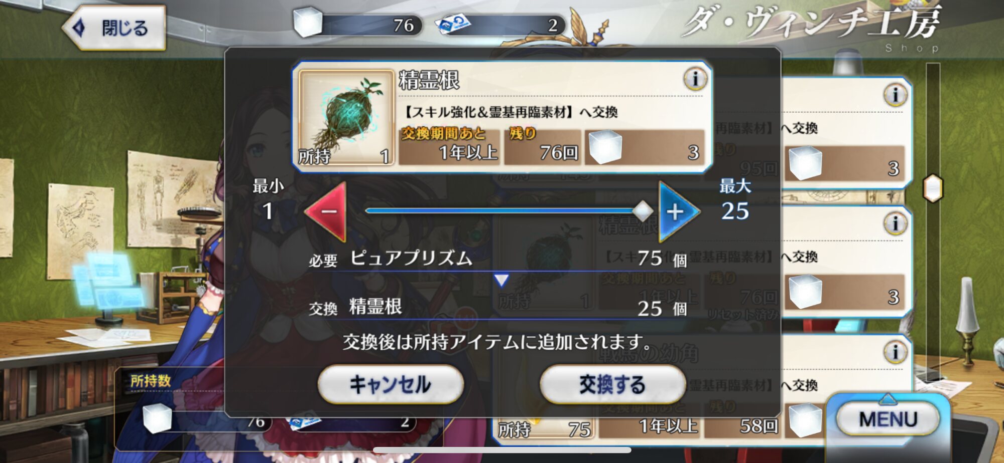This screenshot has height=463, width=1004.
Task: Click the blue slider track bar
Action: pyautogui.click(x=499, y=211)
